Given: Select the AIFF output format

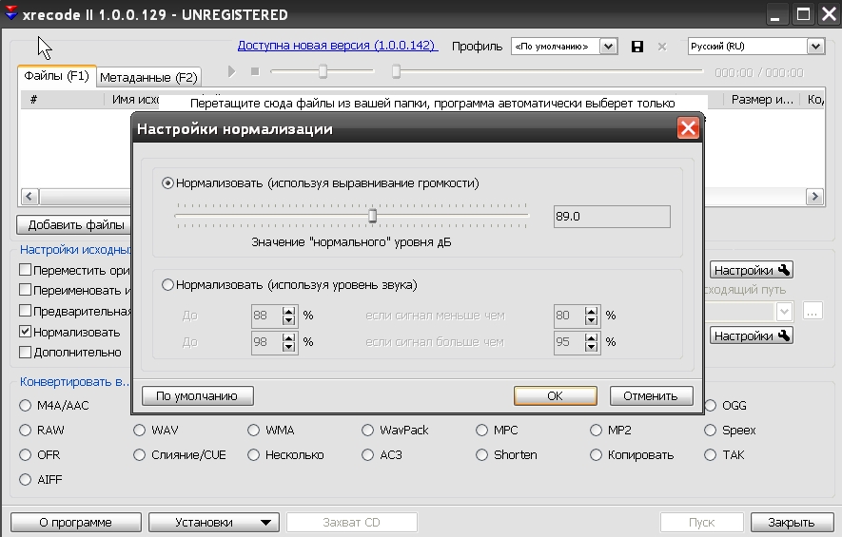Looking at the screenshot, I should click(25, 479).
